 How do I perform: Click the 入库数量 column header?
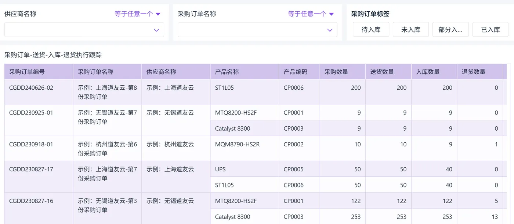[434, 72]
